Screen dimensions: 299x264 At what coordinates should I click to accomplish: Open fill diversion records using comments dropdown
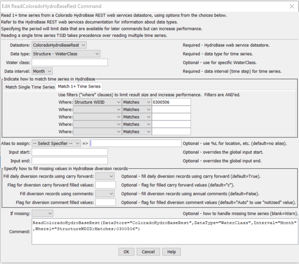tap(105, 194)
